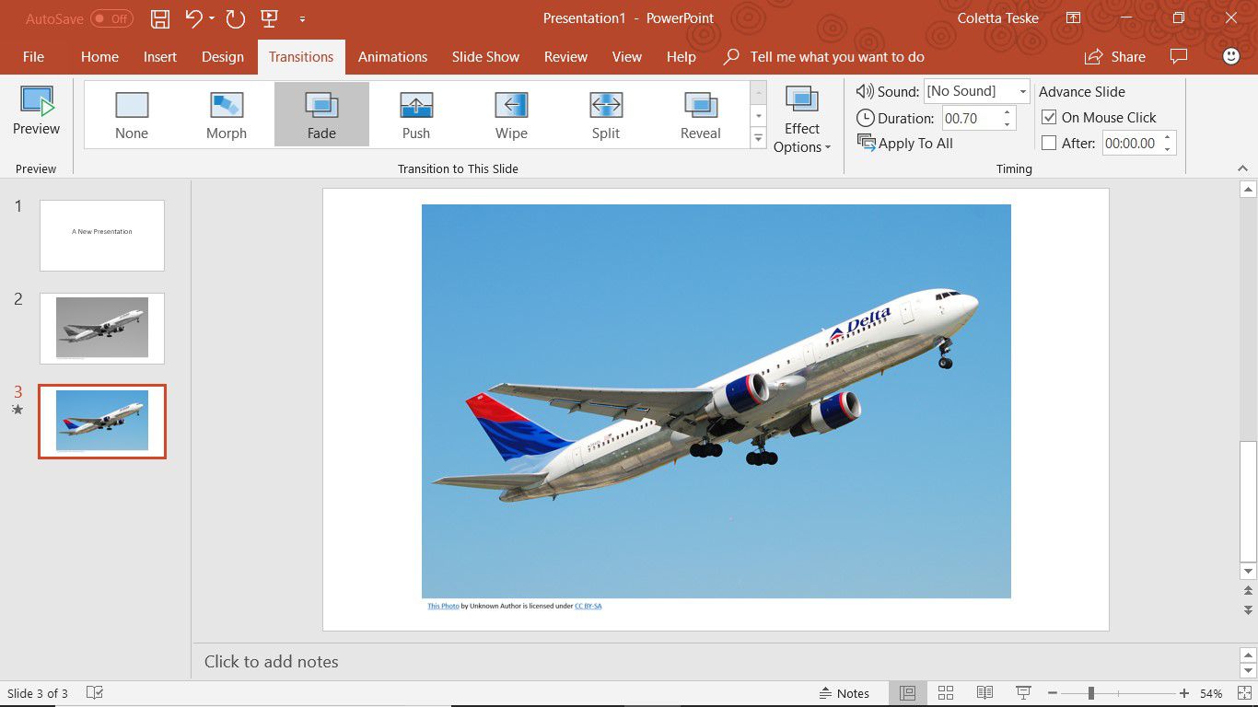Increase Duration with up spinner
The image size is (1258, 707).
tap(1007, 113)
